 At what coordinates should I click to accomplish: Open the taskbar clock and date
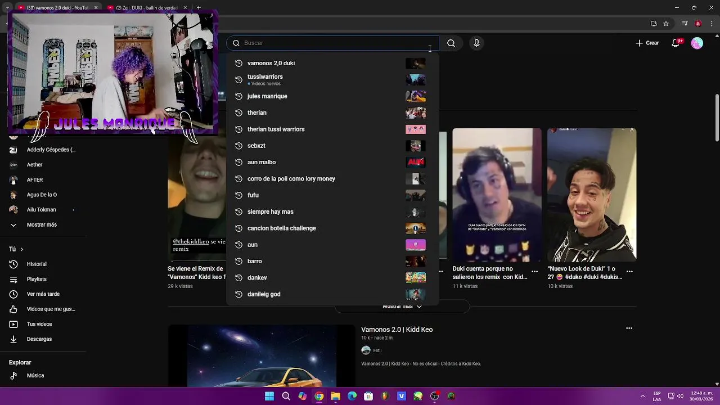pos(702,396)
